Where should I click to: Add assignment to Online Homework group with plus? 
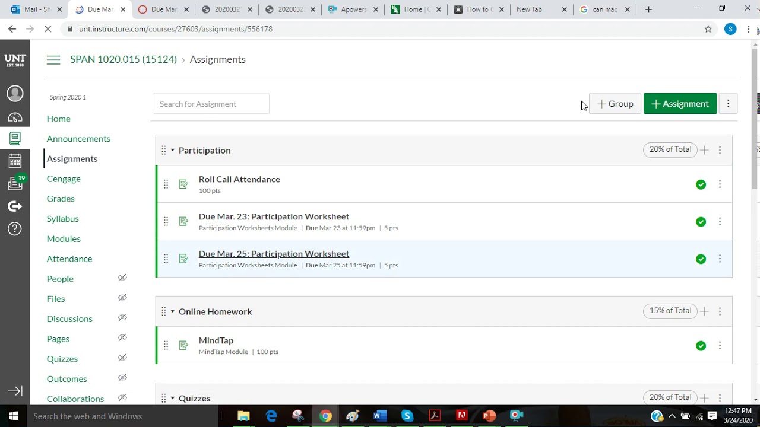(704, 311)
